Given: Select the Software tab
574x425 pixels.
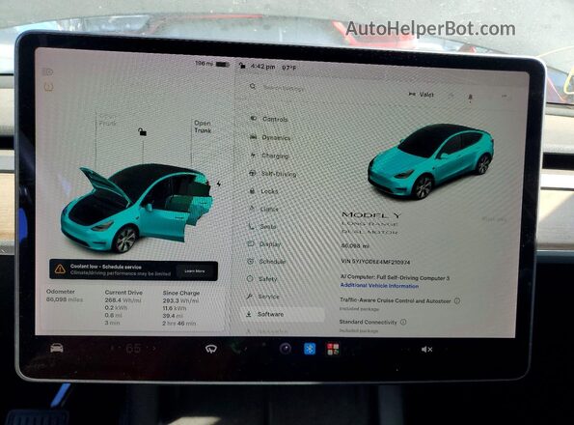Looking at the screenshot, I should point(283,314).
